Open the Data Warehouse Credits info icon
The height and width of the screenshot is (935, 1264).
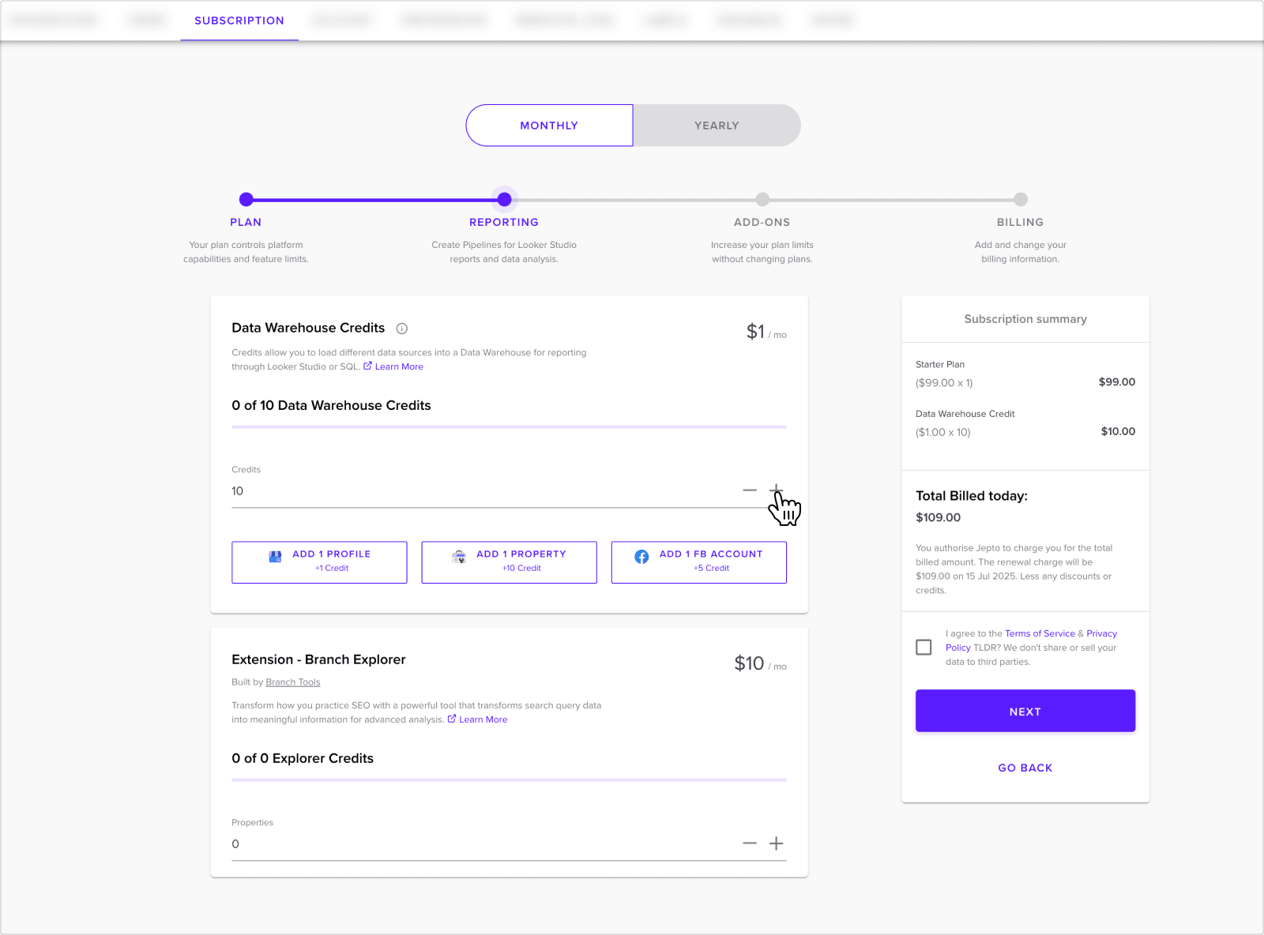coord(401,329)
